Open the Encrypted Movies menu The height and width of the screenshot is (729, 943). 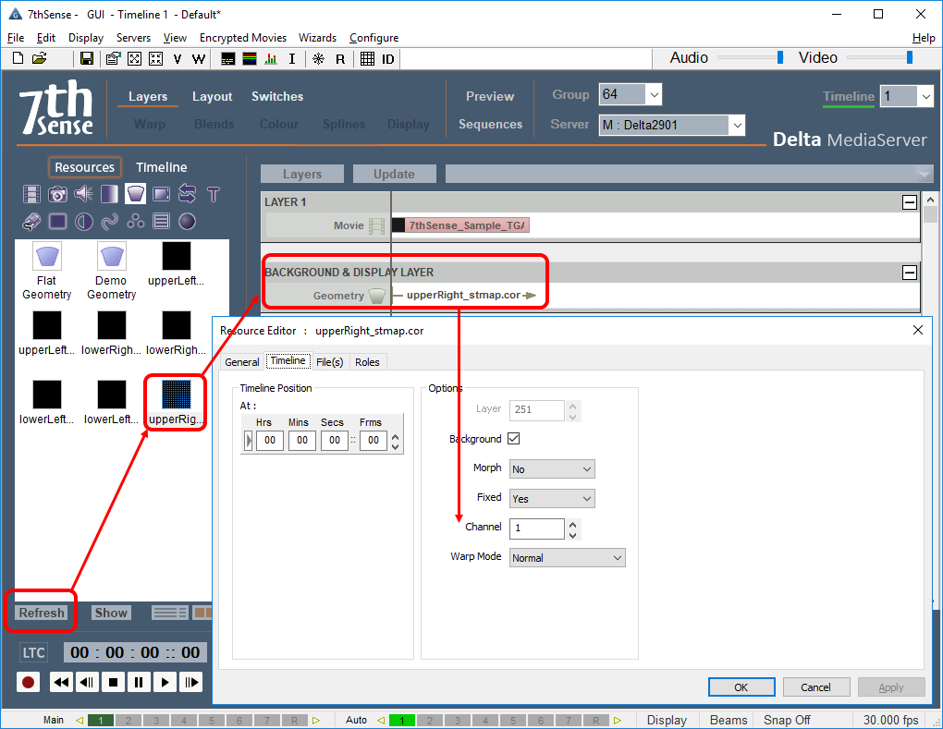pyautogui.click(x=243, y=37)
